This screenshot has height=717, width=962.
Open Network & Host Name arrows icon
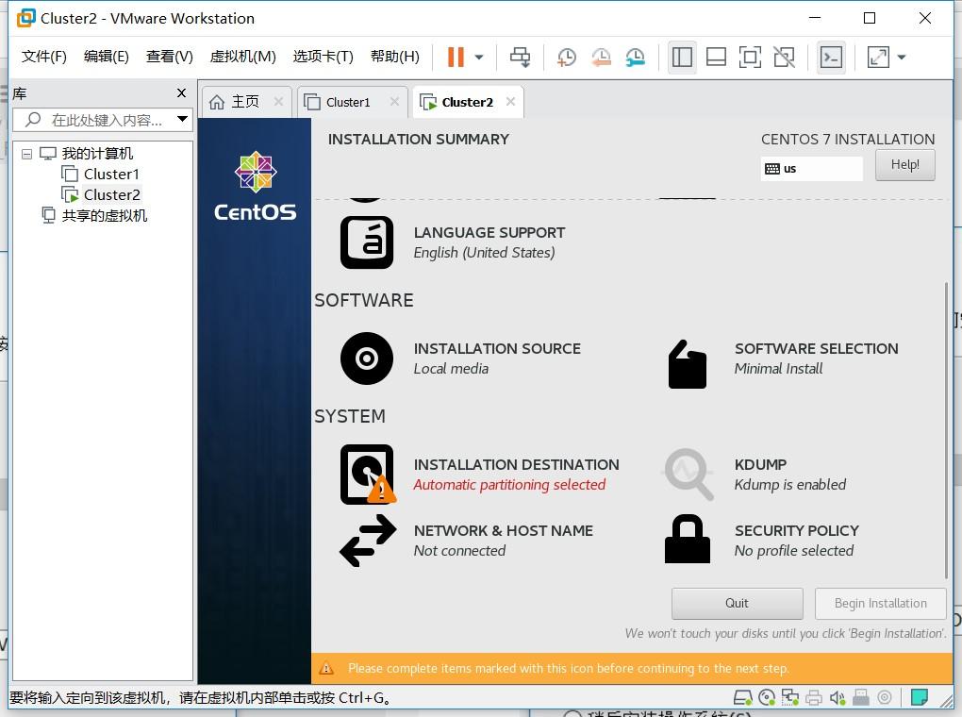click(x=368, y=541)
